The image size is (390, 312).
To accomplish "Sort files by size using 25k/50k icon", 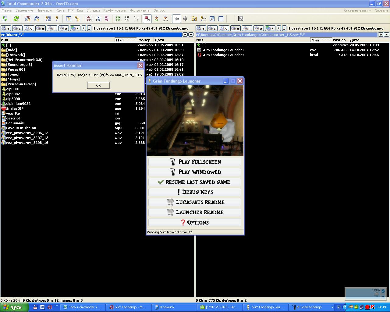I will pos(118,19).
